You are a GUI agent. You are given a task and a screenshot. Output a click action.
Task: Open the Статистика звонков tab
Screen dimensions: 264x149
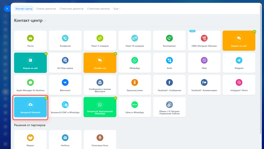(98, 9)
